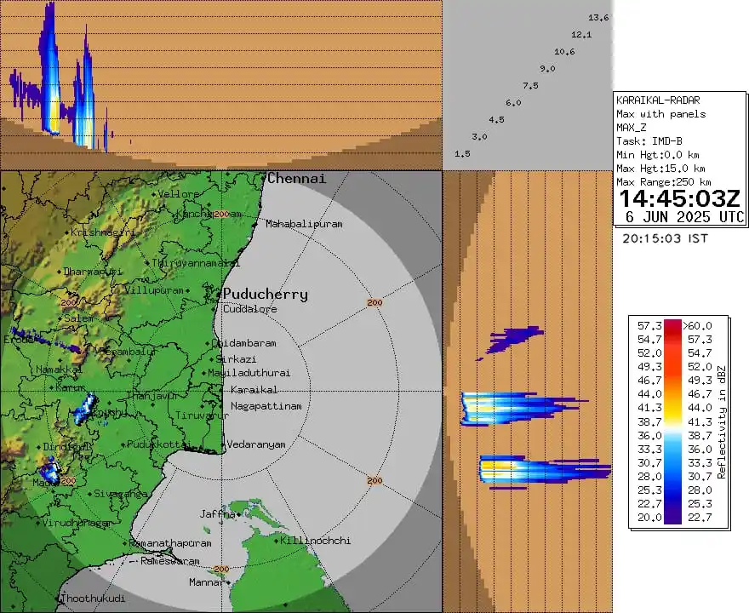Select the Namakkal label
The image size is (749, 613).
tap(59, 370)
